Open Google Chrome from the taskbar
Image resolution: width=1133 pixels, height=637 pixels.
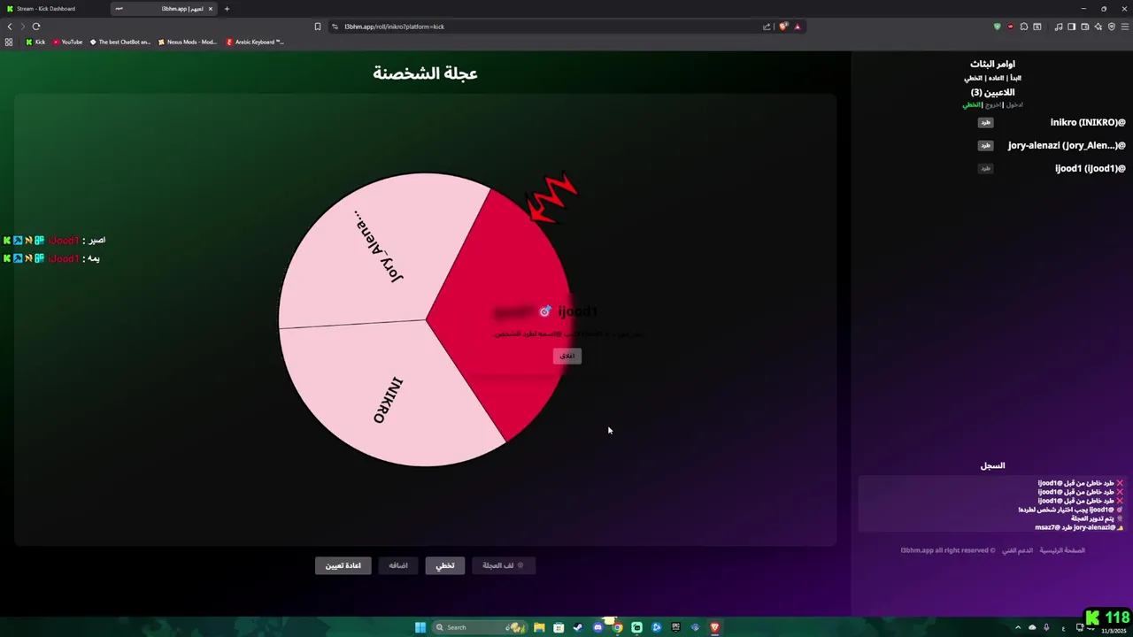coord(617,627)
